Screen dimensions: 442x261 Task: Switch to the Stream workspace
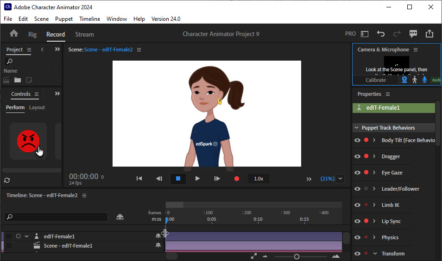pyautogui.click(x=85, y=34)
